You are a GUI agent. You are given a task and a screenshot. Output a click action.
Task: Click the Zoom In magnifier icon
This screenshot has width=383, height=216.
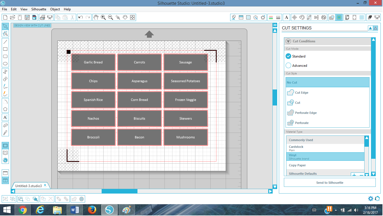tap(103, 17)
